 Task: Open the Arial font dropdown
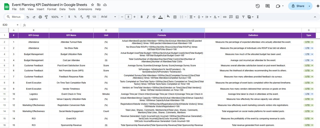[108, 17]
